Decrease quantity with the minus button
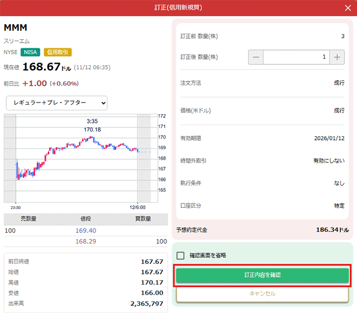Image resolution: width=357 pixels, height=316 pixels. [x=256, y=57]
